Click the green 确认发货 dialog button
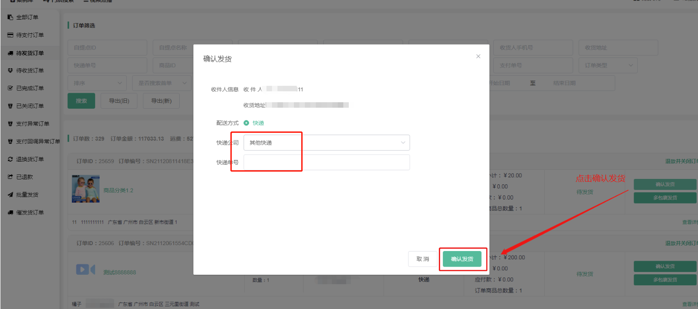Image resolution: width=698 pixels, height=309 pixels. 462,259
